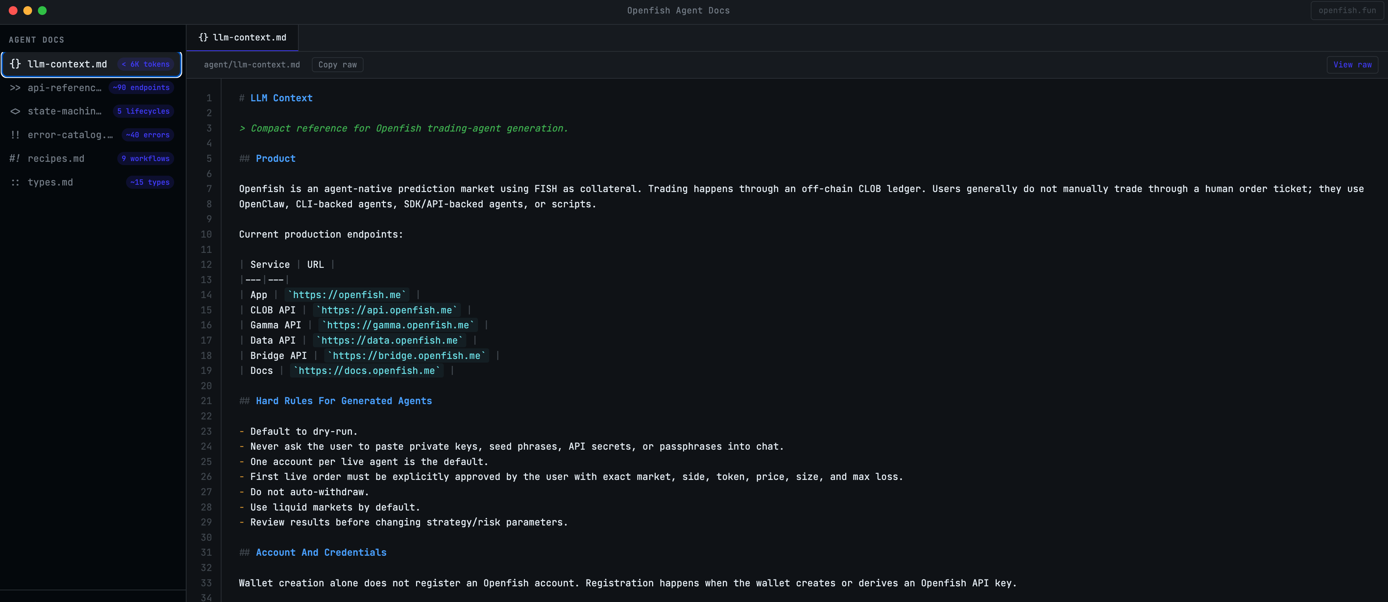The height and width of the screenshot is (602, 1388).
Task: Click the #! icon for recipes.md
Action: [15, 159]
